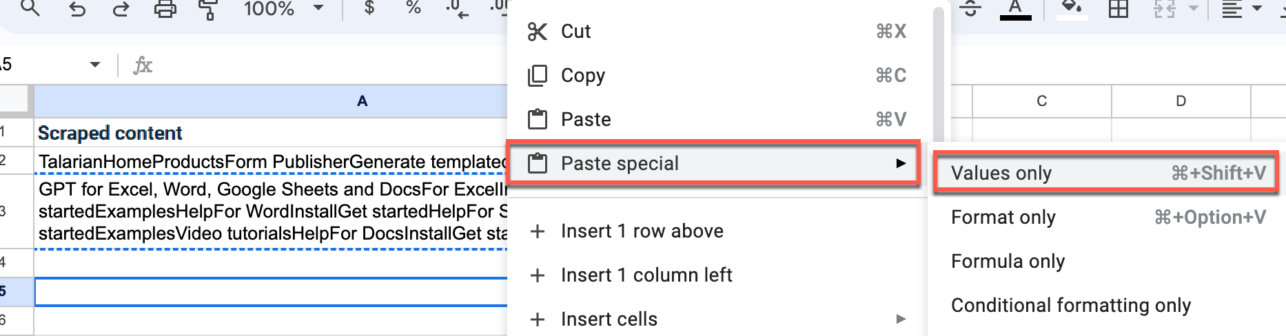Apply percent format icon
Viewport: 1286px width, 336px height.
tap(413, 8)
